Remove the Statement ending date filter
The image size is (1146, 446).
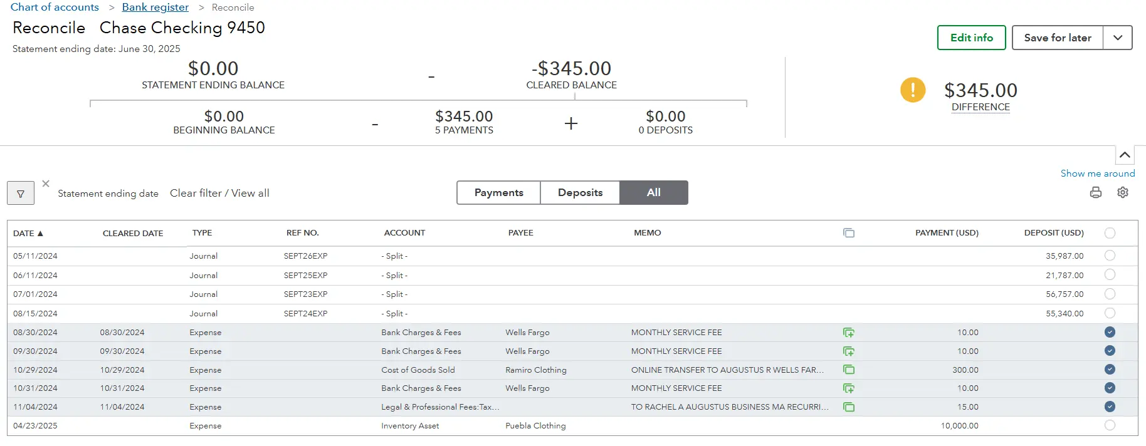coord(46,184)
